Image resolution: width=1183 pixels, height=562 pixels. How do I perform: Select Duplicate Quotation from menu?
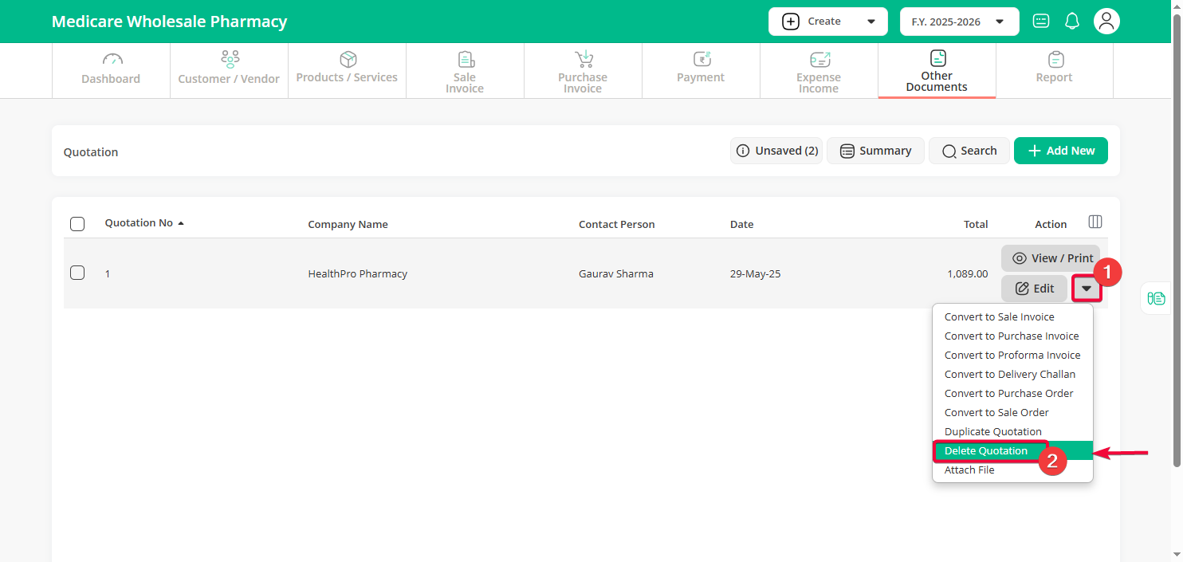pos(1012,431)
